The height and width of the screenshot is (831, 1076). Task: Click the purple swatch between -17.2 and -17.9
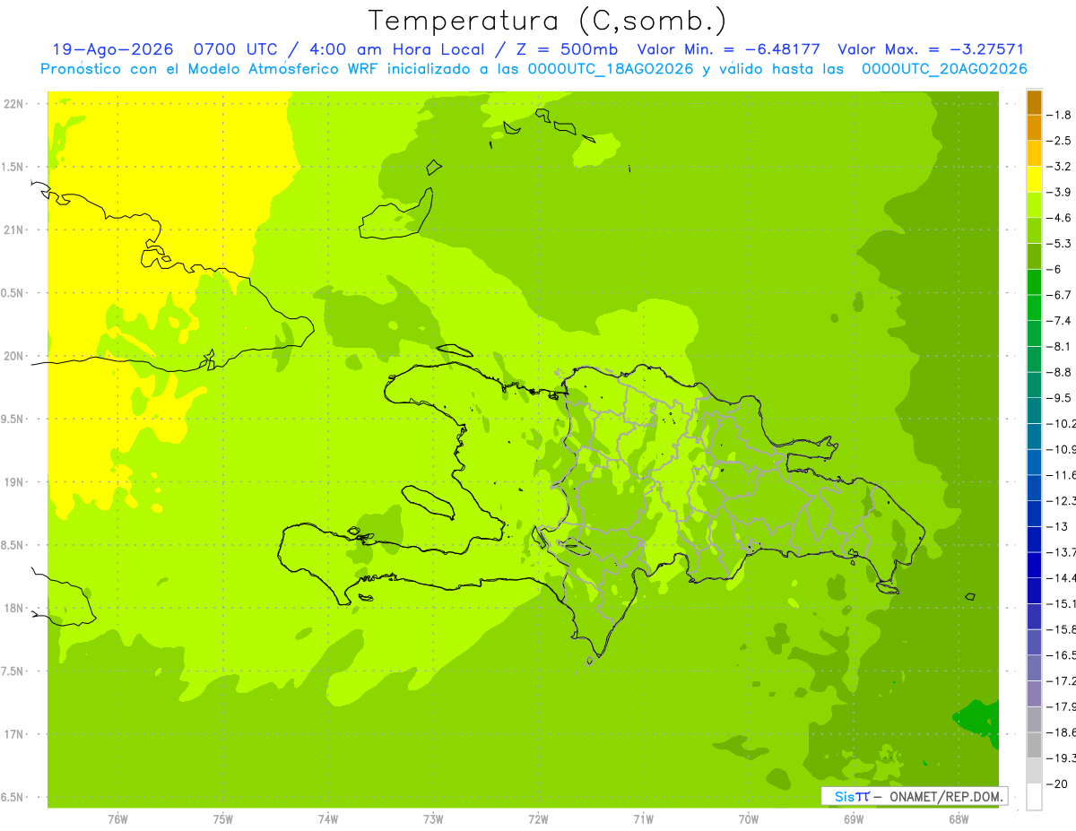1035,694
